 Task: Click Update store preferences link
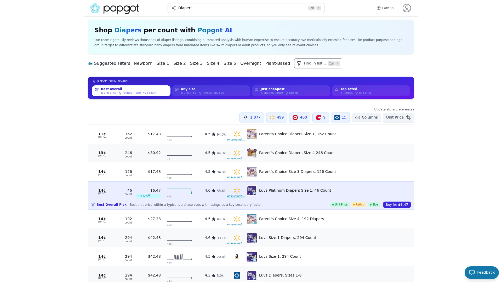(394, 109)
